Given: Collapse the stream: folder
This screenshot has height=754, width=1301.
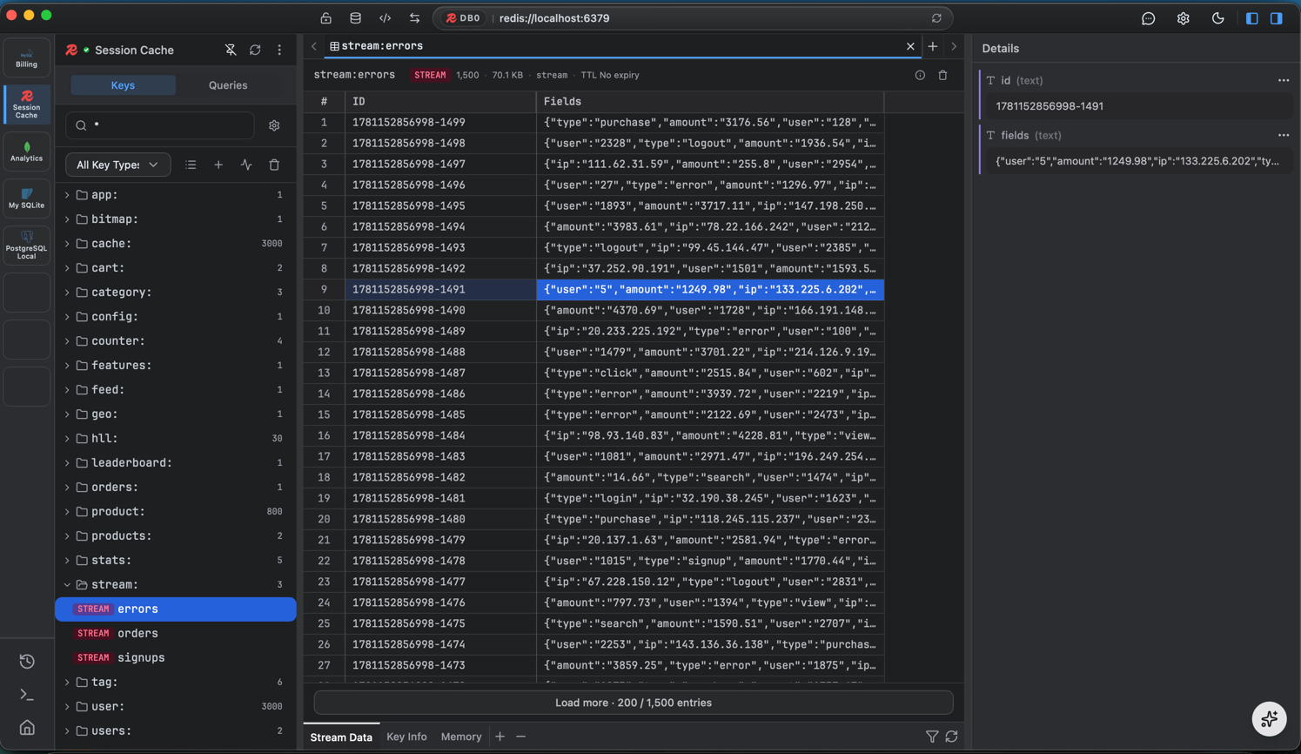Looking at the screenshot, I should click(174, 585).
